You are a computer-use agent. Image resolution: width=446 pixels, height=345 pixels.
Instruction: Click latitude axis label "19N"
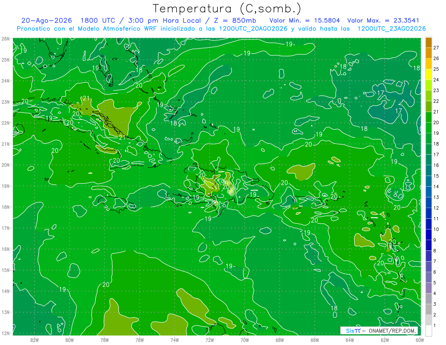coord(6,186)
